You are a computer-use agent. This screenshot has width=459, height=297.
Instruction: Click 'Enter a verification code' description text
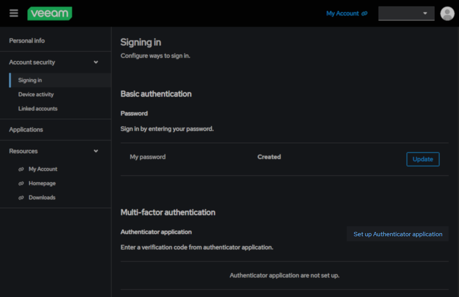(197, 247)
